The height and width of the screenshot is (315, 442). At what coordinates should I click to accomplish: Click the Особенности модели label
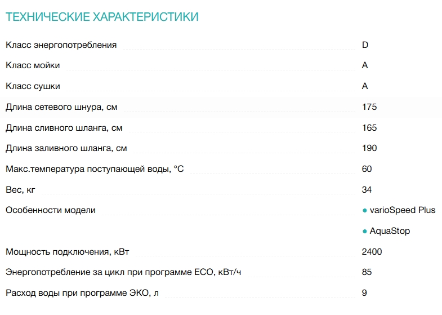tap(51, 210)
